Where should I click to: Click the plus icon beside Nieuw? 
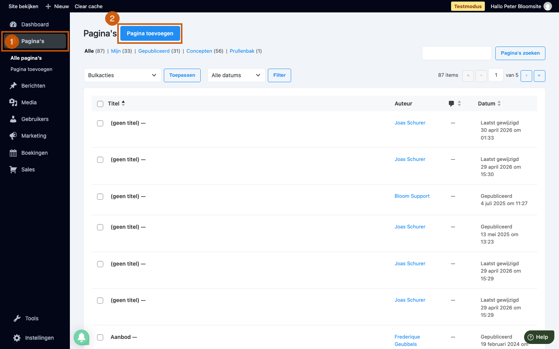[48, 6]
